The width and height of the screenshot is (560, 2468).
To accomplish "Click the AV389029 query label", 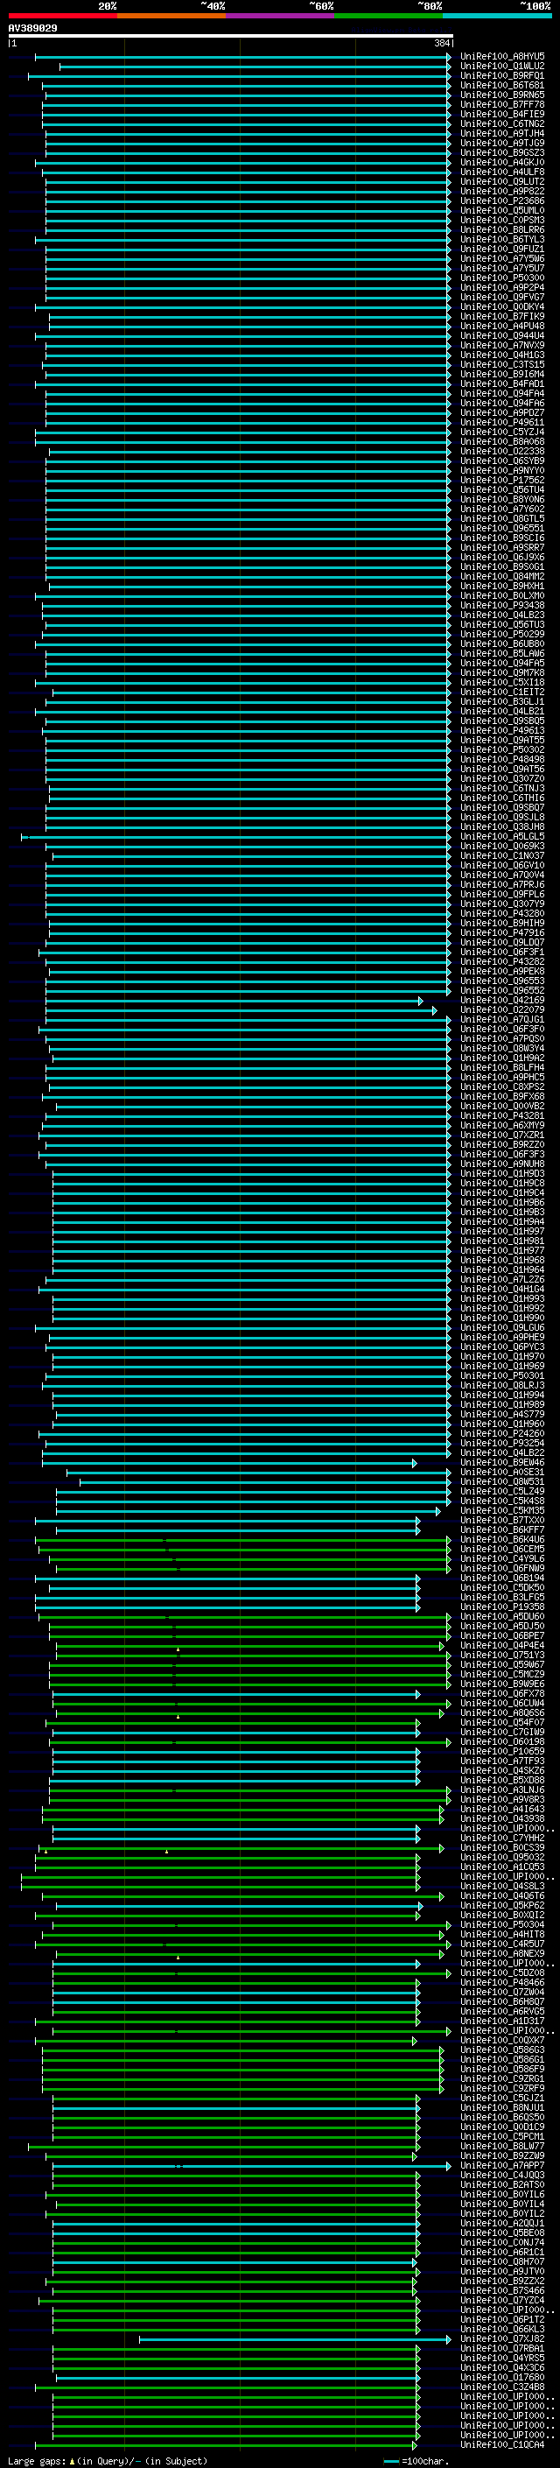I will [32, 29].
